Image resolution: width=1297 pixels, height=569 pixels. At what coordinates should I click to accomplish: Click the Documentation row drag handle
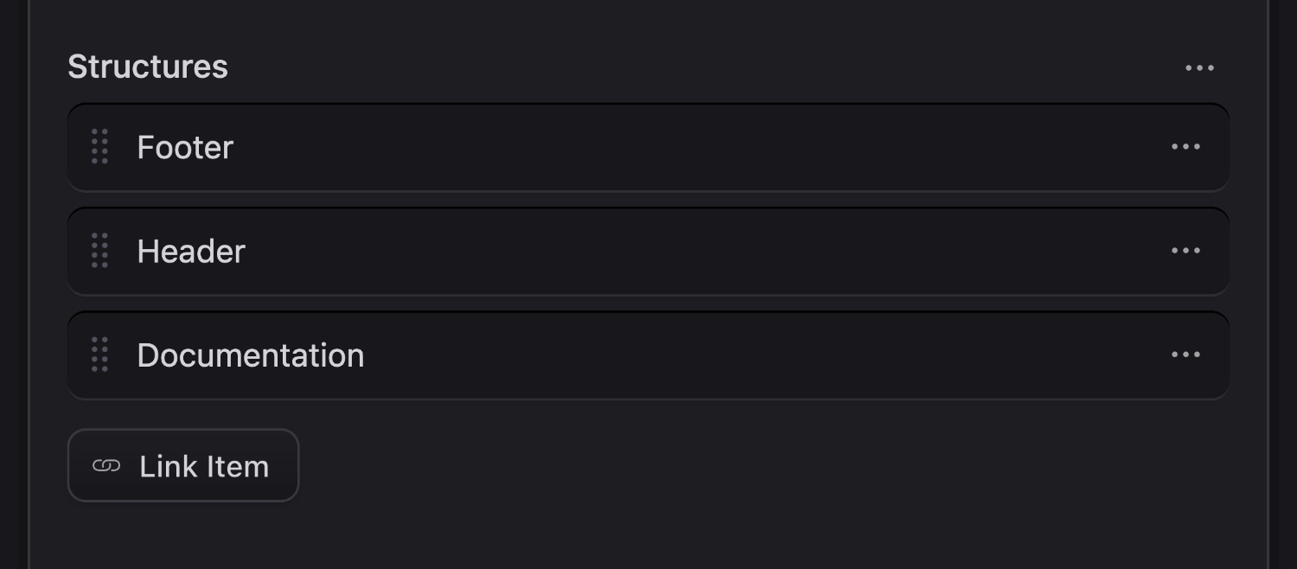pos(99,355)
